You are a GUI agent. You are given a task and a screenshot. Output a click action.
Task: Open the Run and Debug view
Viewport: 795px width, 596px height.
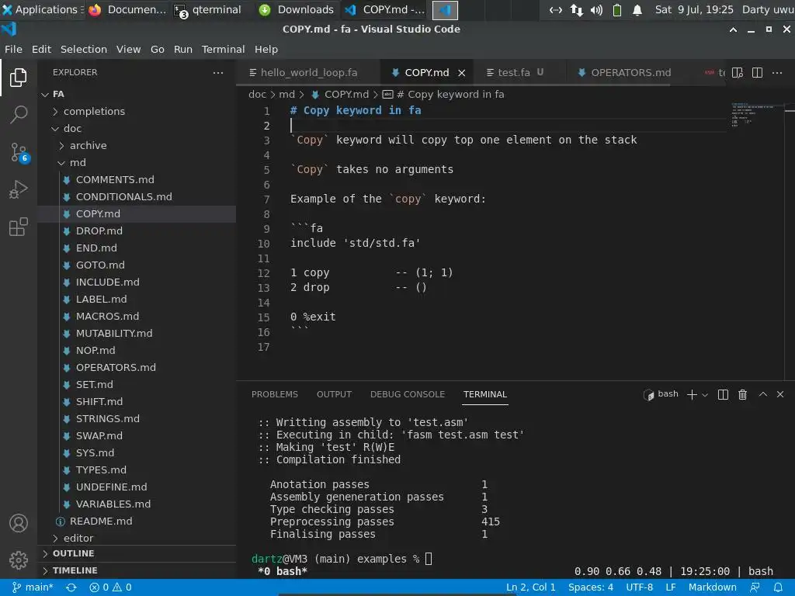pos(19,189)
